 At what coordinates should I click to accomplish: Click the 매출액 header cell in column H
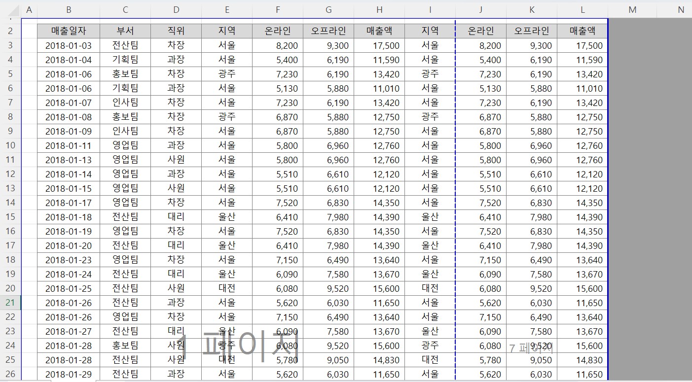[379, 30]
